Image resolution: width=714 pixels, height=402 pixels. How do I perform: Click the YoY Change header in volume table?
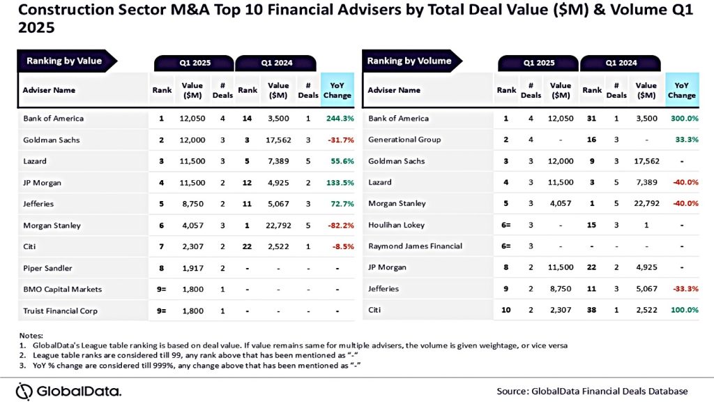tap(682, 90)
